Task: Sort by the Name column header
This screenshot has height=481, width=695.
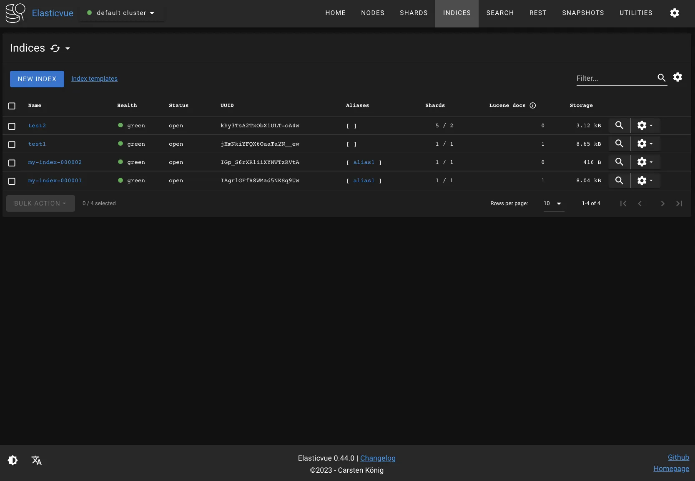Action: click(35, 106)
